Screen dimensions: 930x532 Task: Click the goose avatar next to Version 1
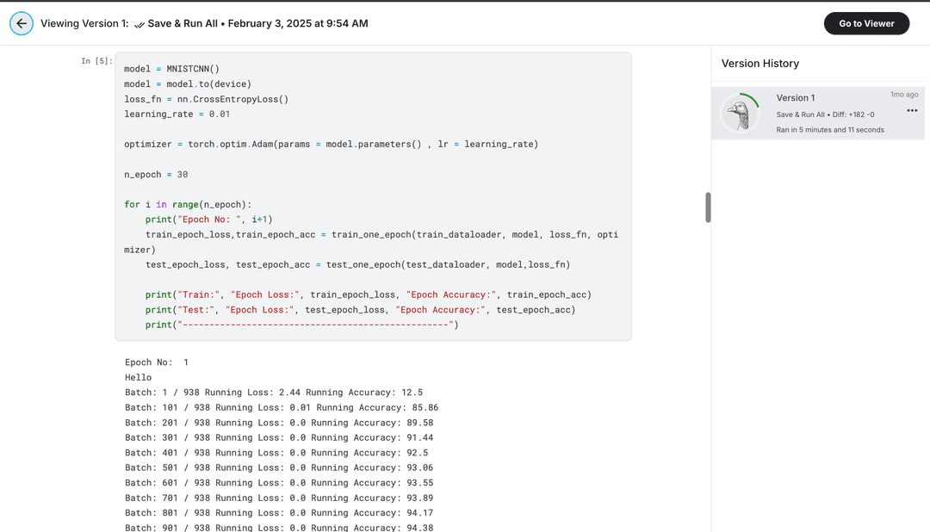[740, 113]
